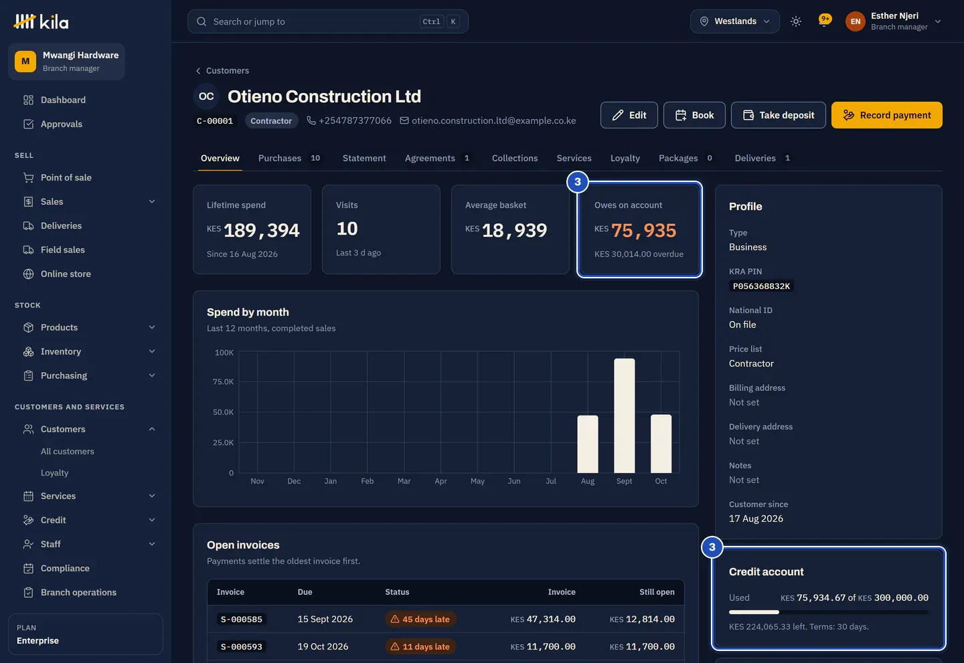964x663 pixels.
Task: Click the Products box icon
Action: tap(28, 327)
